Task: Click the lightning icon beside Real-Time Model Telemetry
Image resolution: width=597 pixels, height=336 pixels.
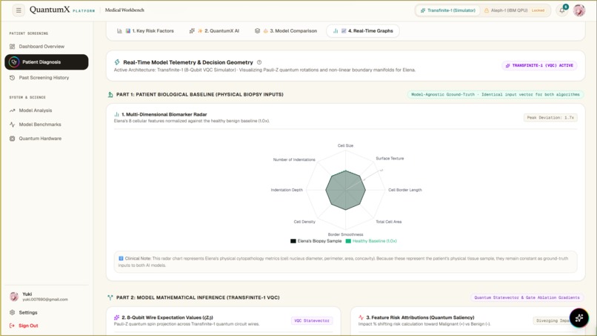Action: tap(117, 62)
